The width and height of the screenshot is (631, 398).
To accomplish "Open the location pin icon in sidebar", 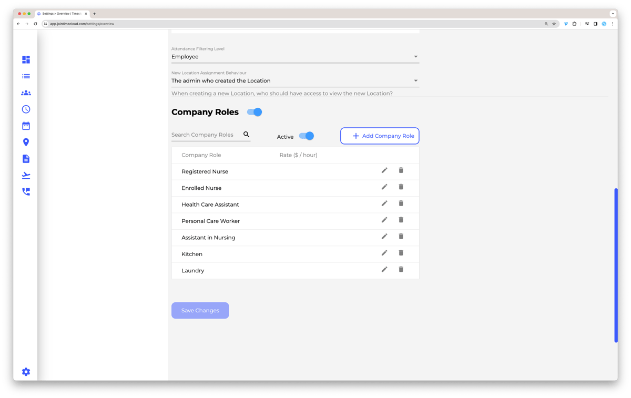I will pyautogui.click(x=26, y=142).
